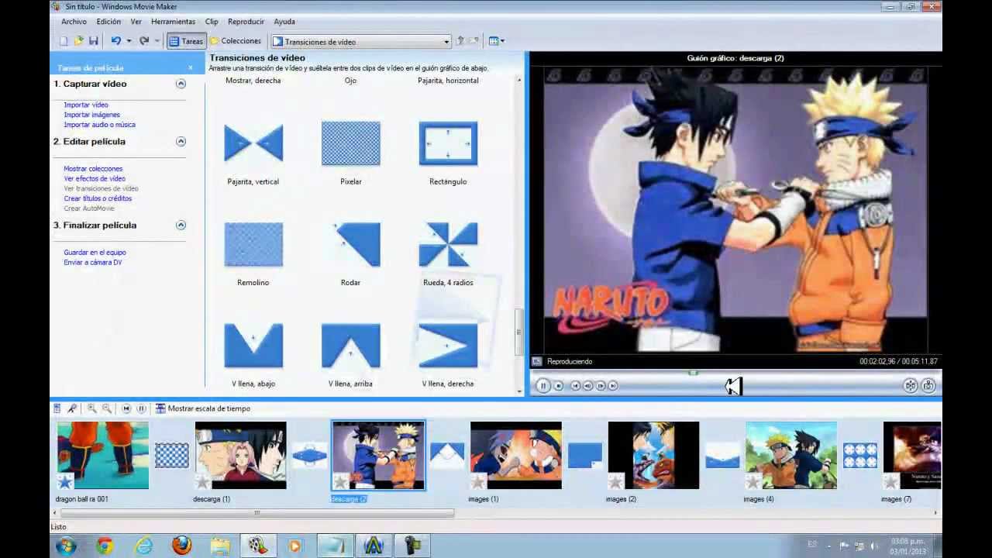Click the Narrate timeline microphone icon
Screen dimensions: 992x558
coord(72,408)
